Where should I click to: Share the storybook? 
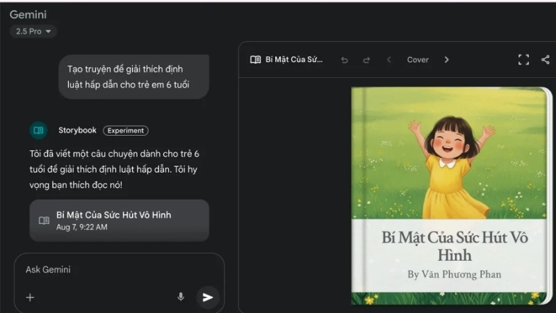point(546,60)
